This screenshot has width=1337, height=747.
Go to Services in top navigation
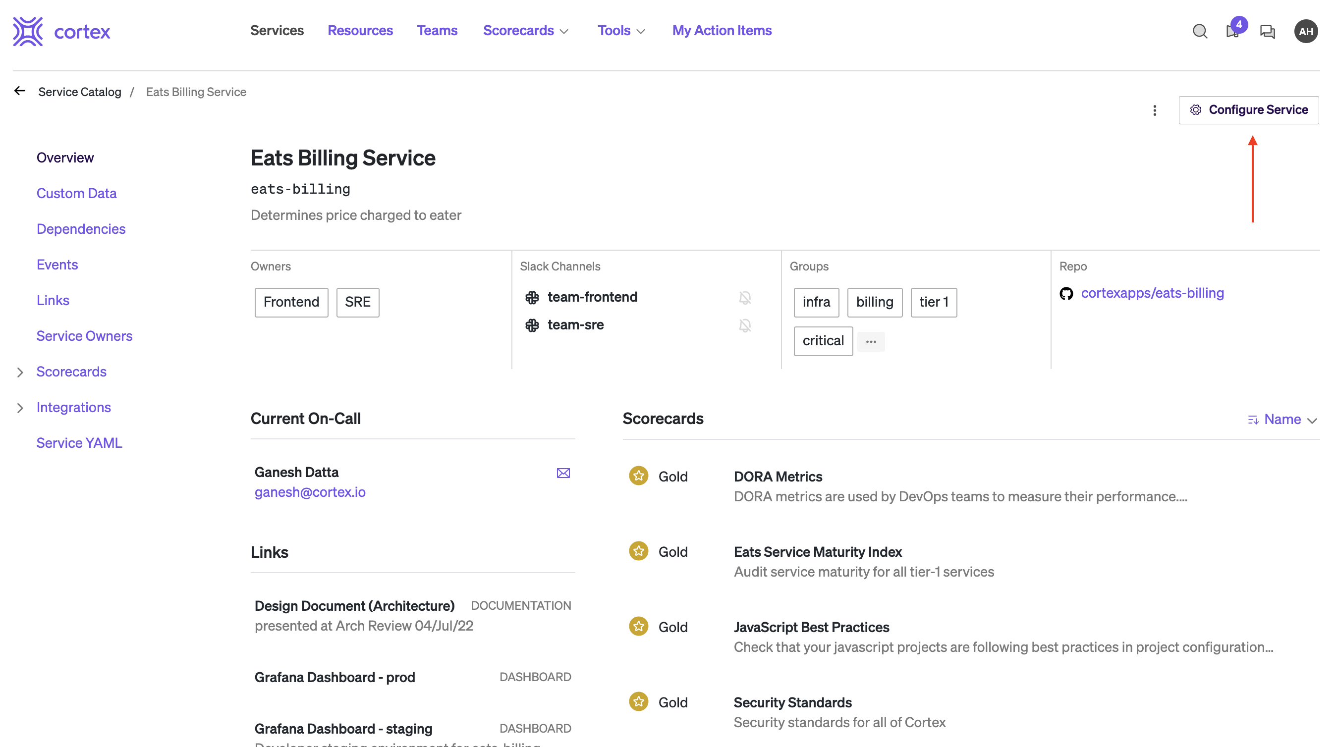(x=277, y=31)
